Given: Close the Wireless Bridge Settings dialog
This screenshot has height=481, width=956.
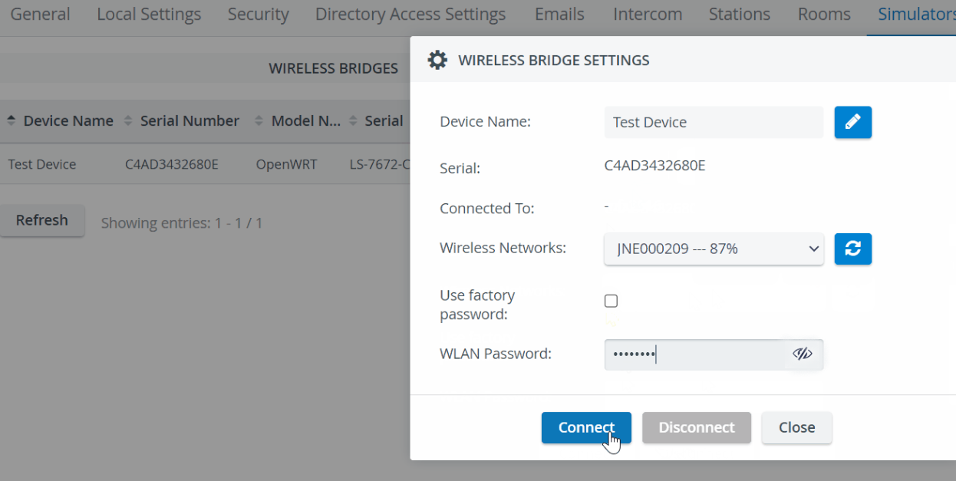Looking at the screenshot, I should (x=796, y=427).
